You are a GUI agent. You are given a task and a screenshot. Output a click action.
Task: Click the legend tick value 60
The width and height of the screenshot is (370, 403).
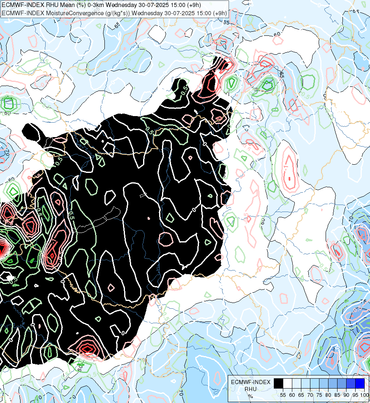[292, 395]
